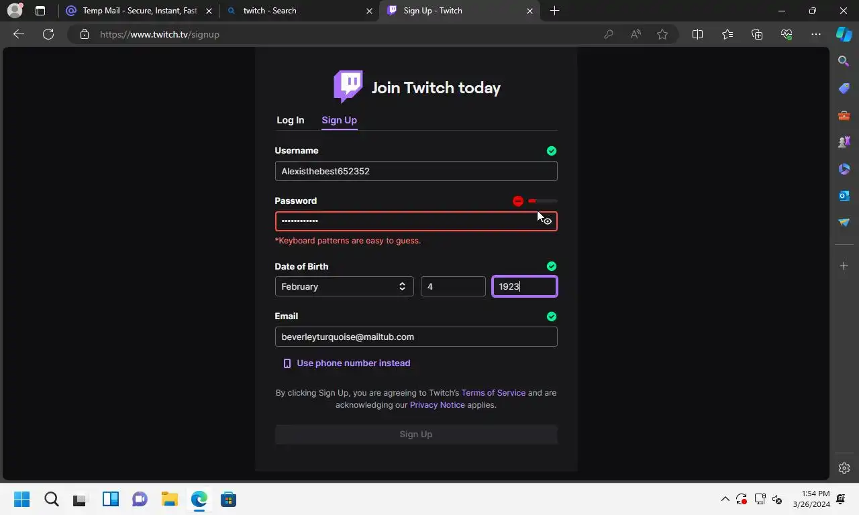859x515 pixels.
Task: Show hidden system tray icons chevron
Action: 725,500
